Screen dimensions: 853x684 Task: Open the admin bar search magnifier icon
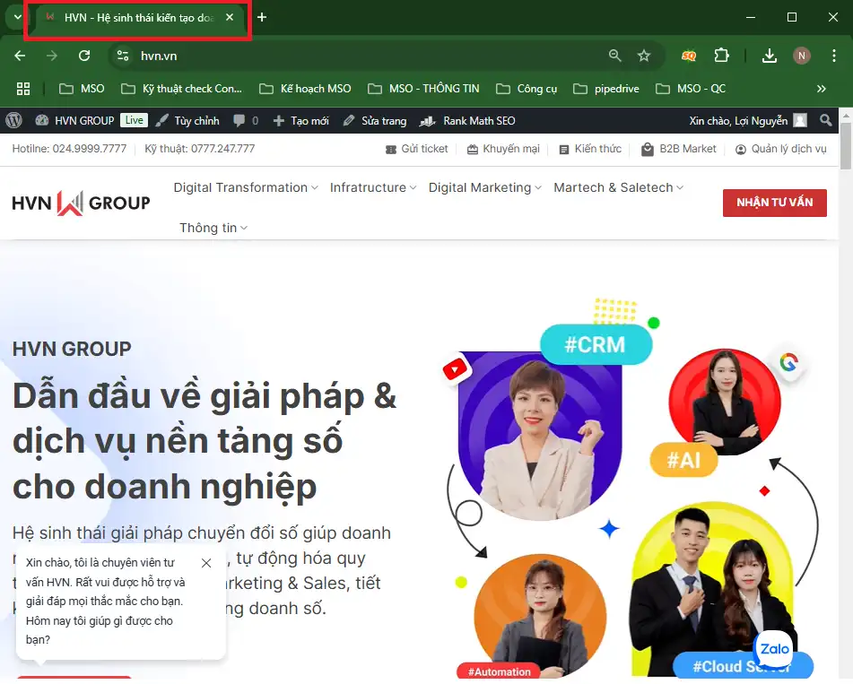click(x=826, y=120)
